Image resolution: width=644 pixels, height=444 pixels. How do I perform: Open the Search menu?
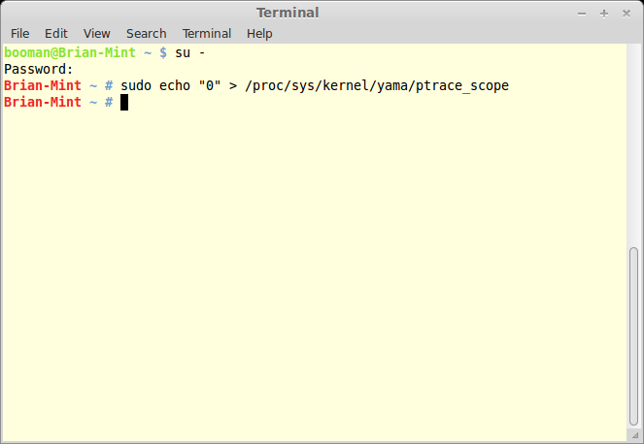tap(147, 34)
